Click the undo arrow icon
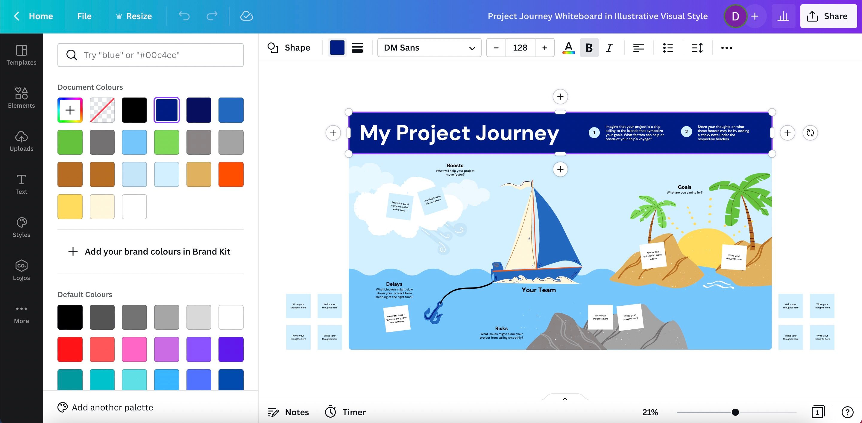Screen dimensions: 862x423 184,16
